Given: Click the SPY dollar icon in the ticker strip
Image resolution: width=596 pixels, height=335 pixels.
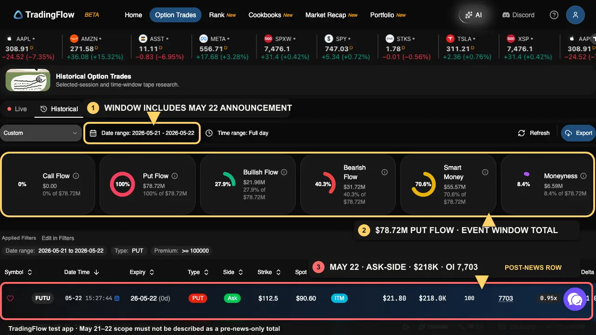Looking at the screenshot, I should [x=329, y=39].
